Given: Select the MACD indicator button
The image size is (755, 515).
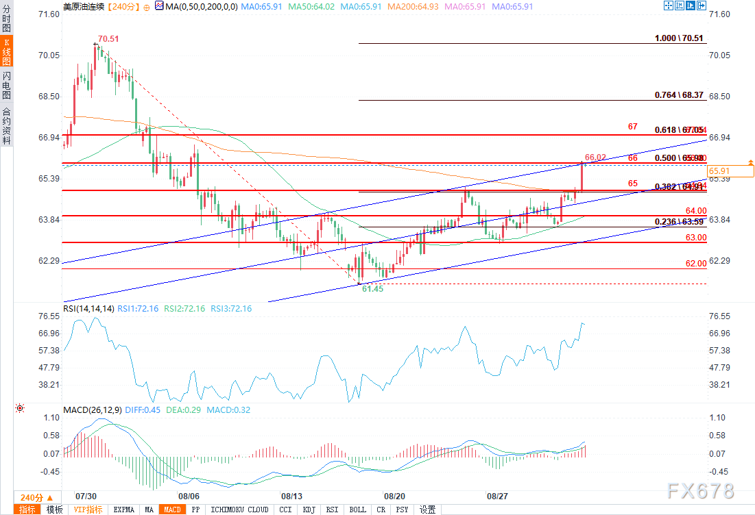Looking at the screenshot, I should pos(172,510).
